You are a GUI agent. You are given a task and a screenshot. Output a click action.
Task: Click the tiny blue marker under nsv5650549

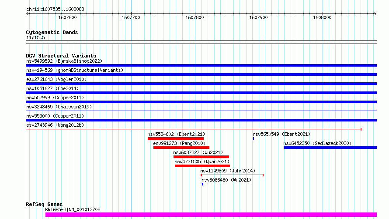tap(254, 138)
